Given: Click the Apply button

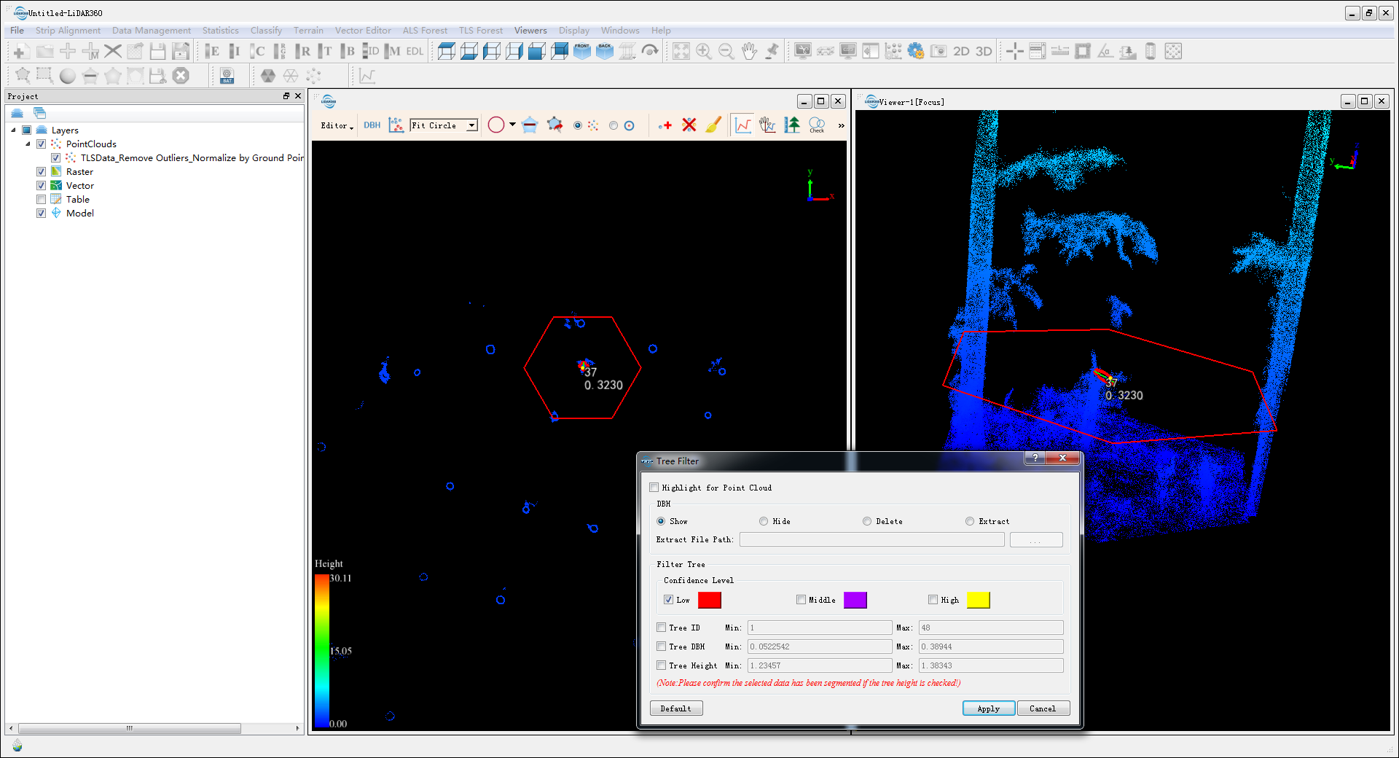Looking at the screenshot, I should 988,708.
